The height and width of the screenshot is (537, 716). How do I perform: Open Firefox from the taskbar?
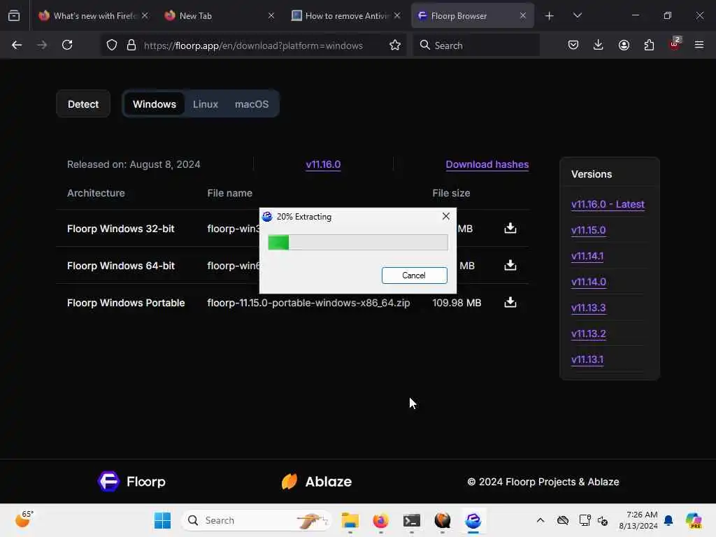tap(380, 520)
